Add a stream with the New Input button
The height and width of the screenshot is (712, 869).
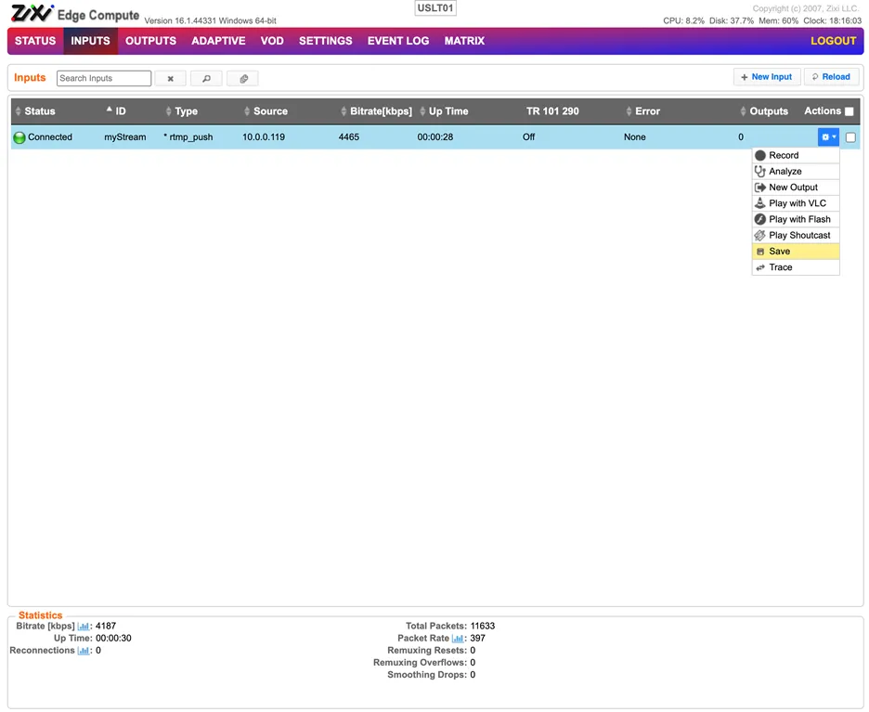coord(767,77)
